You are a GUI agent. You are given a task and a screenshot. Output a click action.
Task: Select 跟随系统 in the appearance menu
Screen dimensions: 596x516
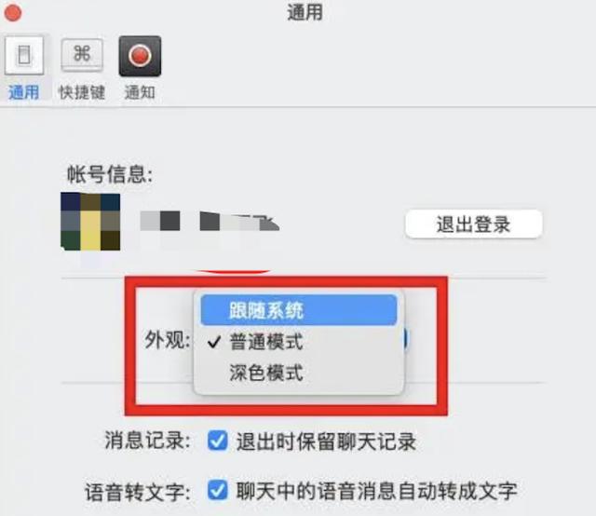[x=299, y=310]
